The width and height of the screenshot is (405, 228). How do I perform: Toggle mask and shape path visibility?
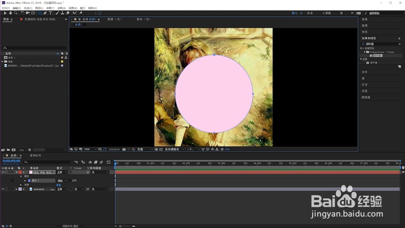(x=104, y=149)
